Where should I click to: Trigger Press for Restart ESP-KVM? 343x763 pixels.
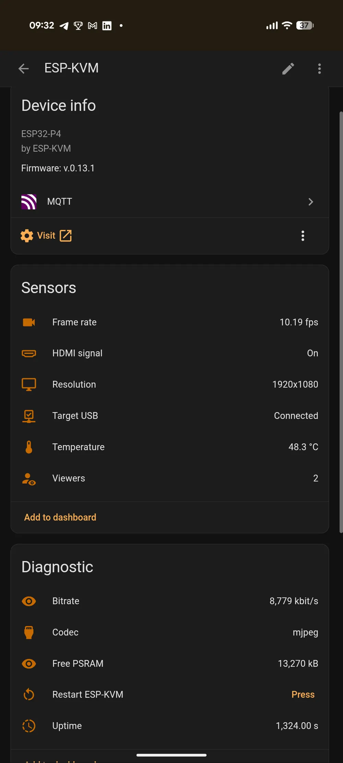[303, 694]
